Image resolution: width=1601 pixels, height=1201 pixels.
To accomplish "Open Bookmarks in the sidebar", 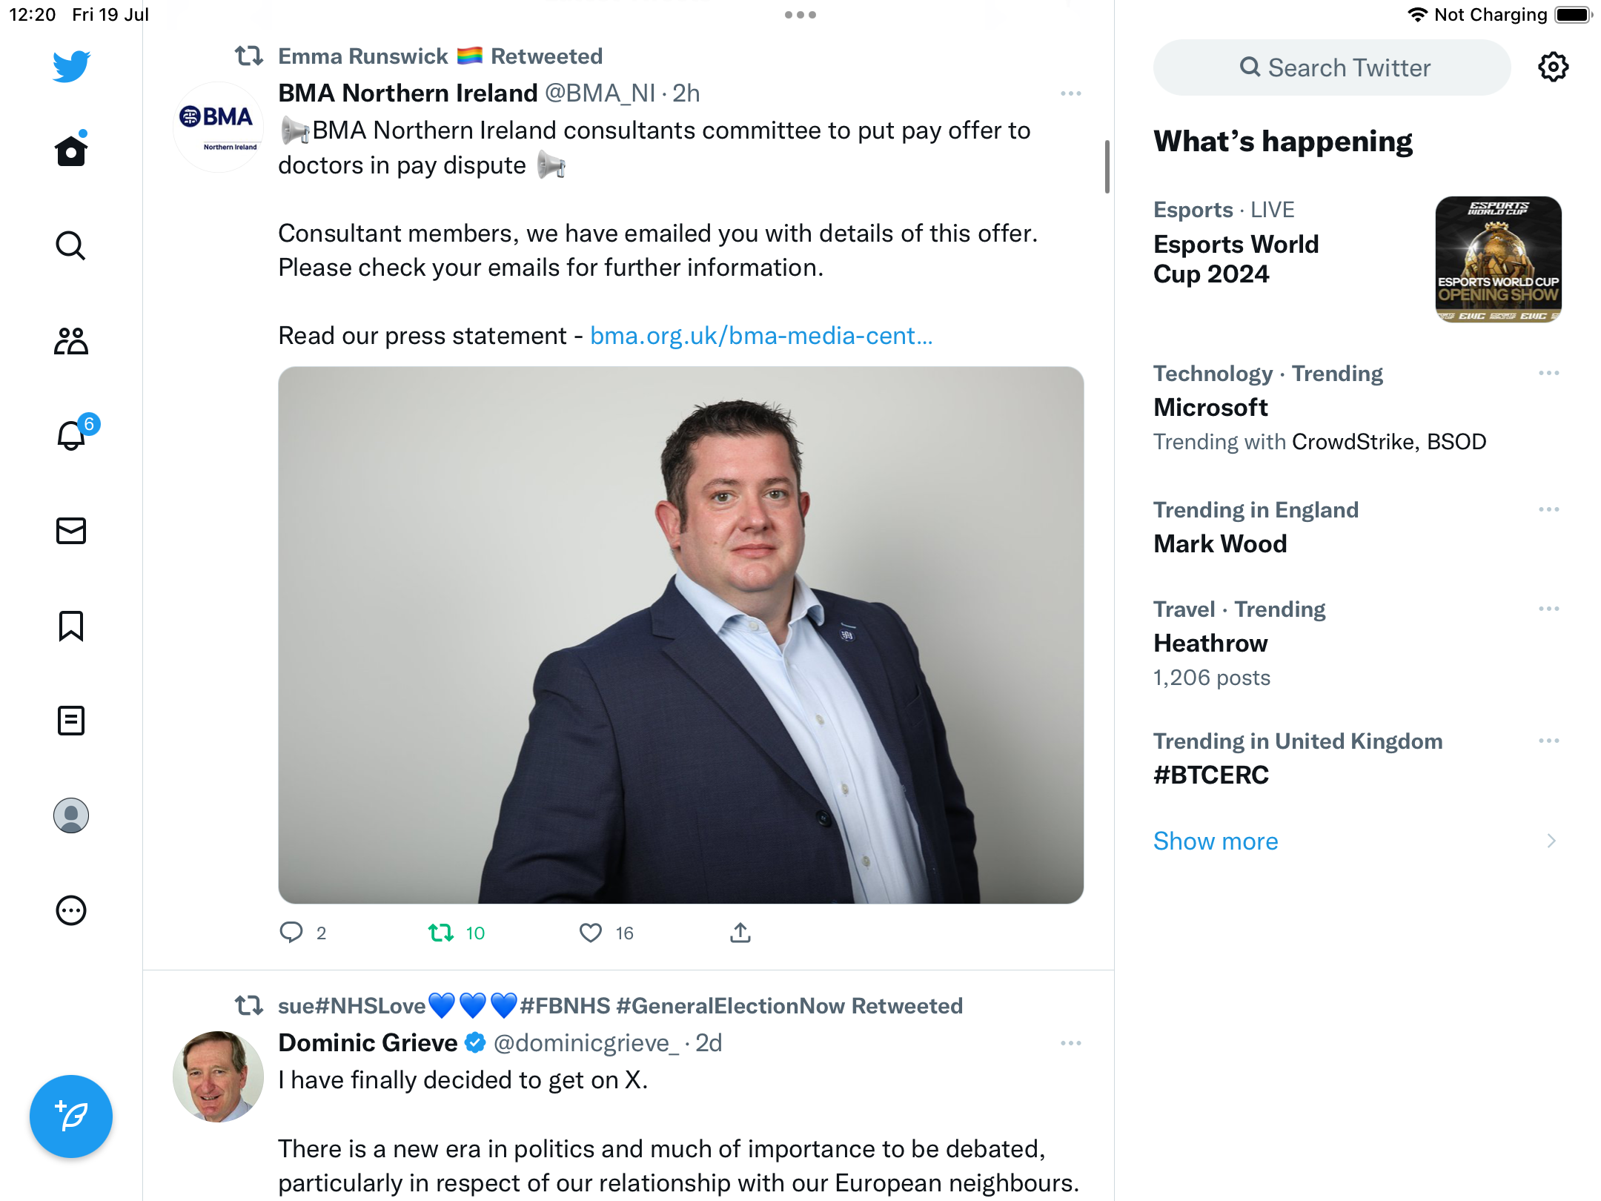I will [x=71, y=626].
